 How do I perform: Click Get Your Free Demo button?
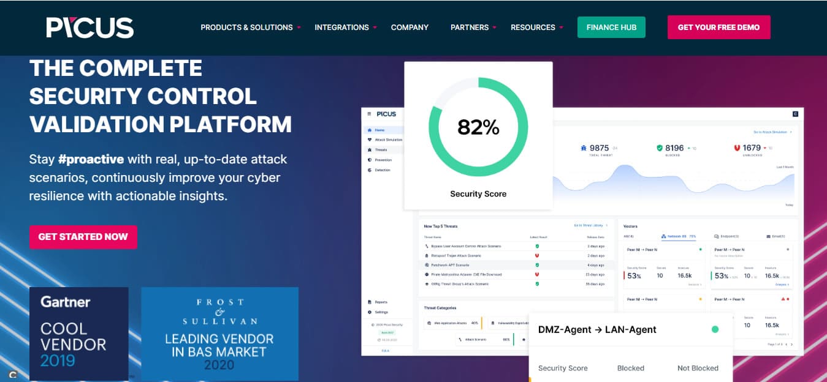coord(718,27)
